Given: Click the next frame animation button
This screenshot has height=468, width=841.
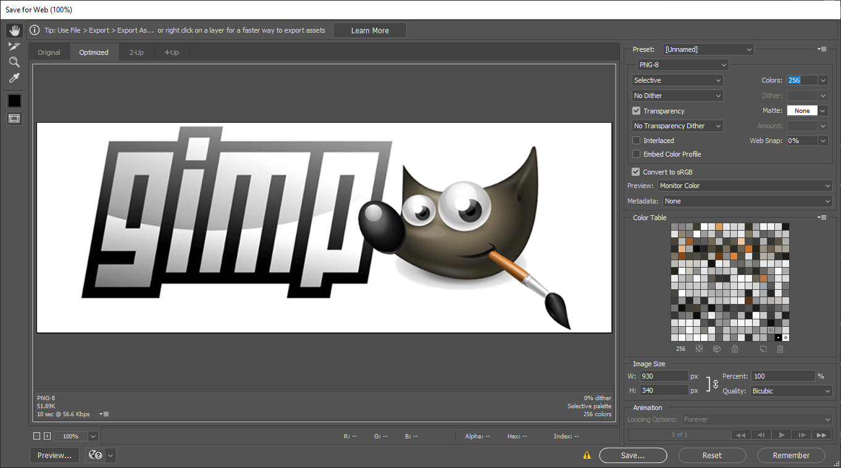Looking at the screenshot, I should (801, 435).
